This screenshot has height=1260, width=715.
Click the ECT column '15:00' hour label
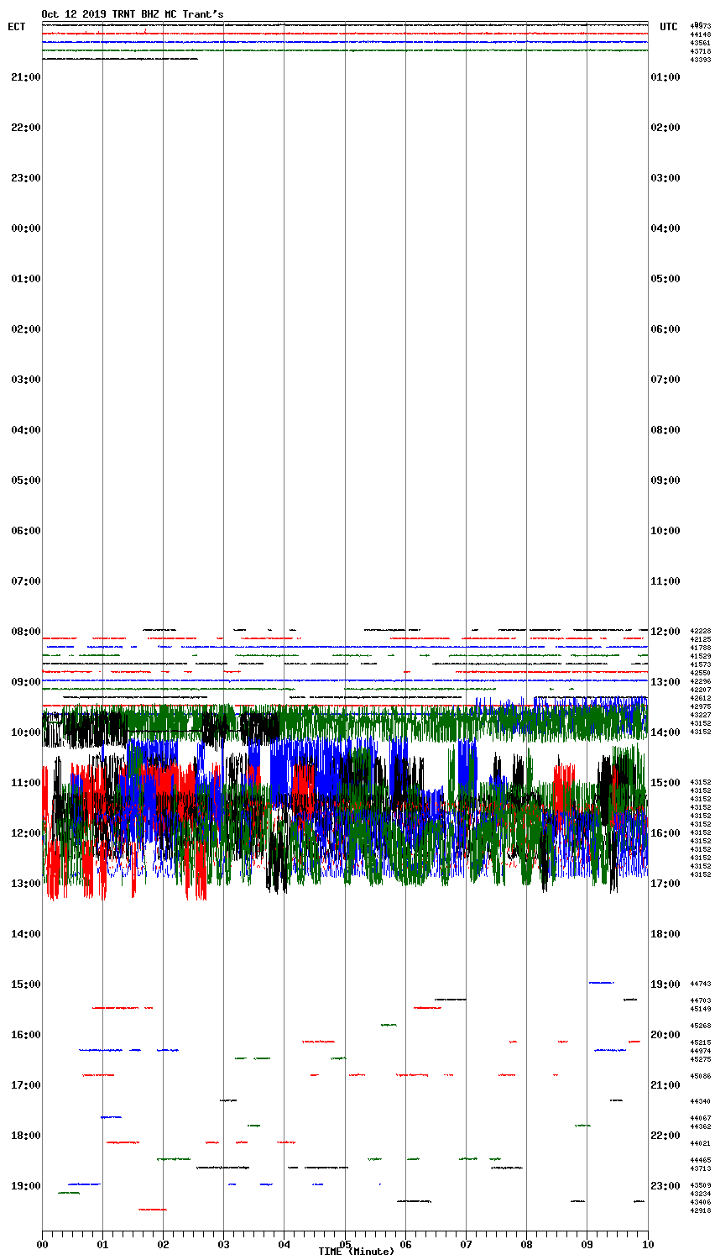[x=26, y=984]
